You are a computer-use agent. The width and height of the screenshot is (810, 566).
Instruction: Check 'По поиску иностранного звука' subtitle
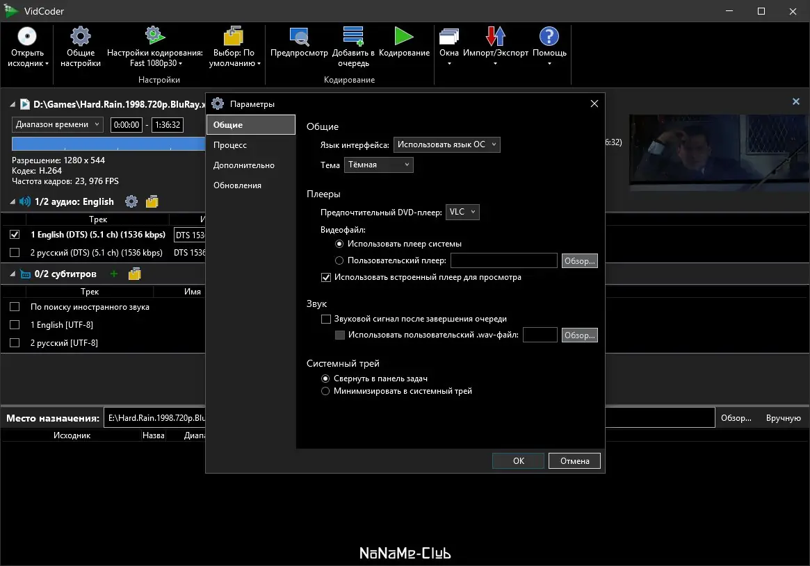(15, 307)
